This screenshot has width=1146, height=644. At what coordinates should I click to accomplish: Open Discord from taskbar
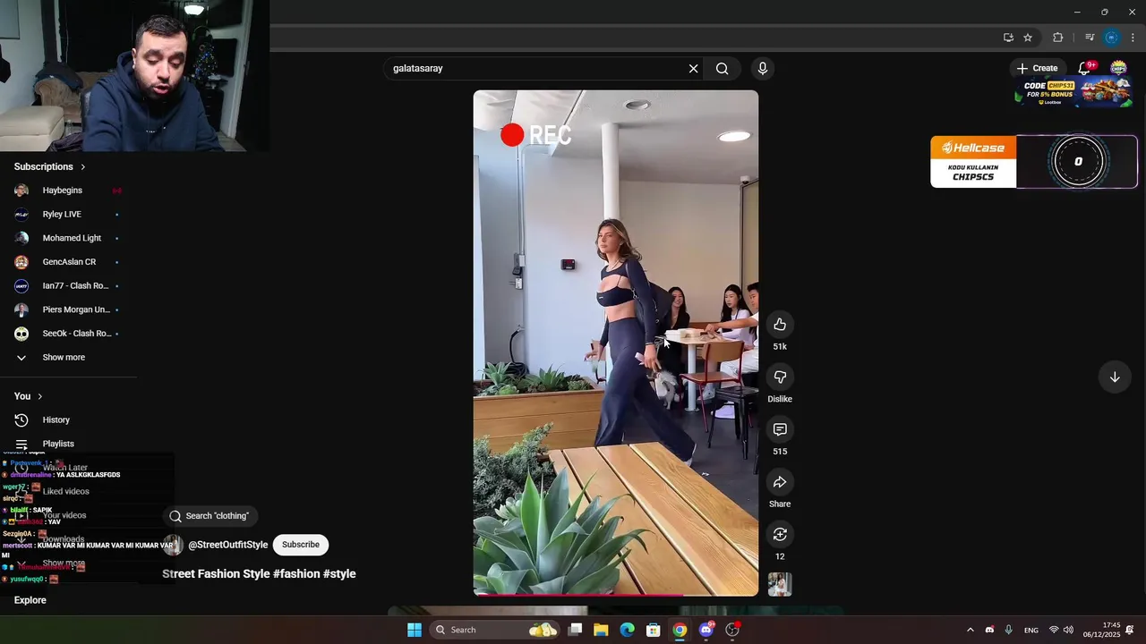[x=706, y=630]
